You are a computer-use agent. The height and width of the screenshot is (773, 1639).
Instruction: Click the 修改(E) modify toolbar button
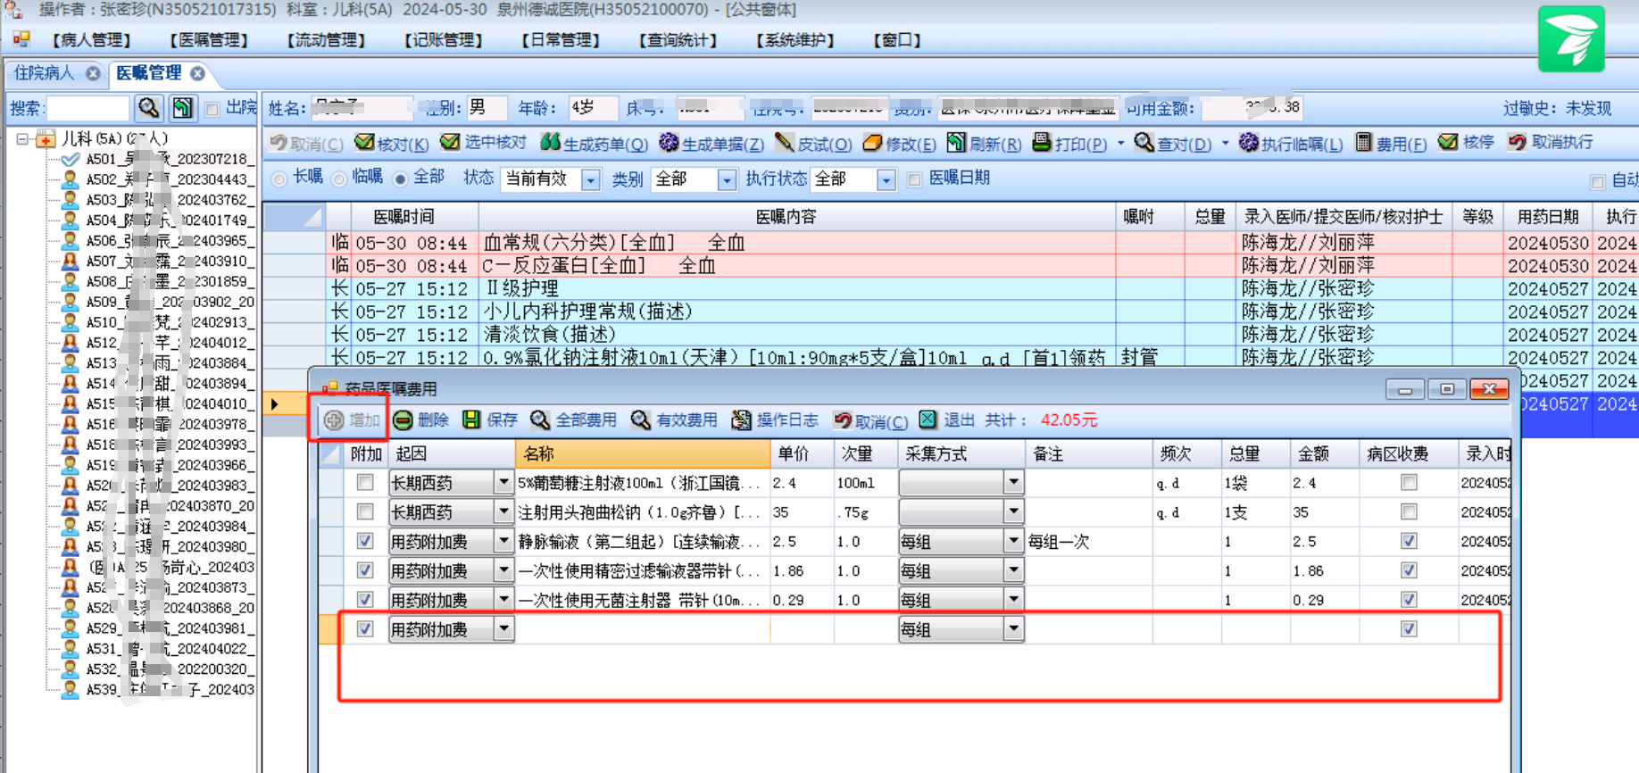pyautogui.click(x=900, y=144)
